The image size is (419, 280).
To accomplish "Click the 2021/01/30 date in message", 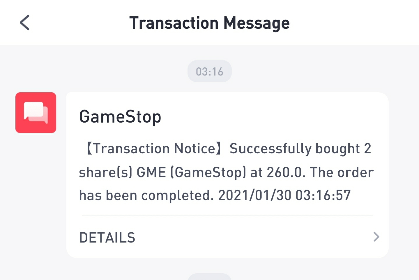I will coord(254,195).
